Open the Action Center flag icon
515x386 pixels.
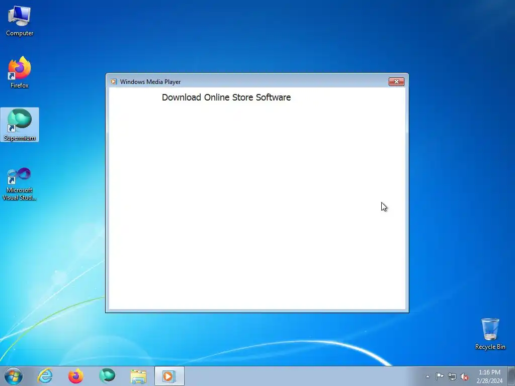point(440,376)
